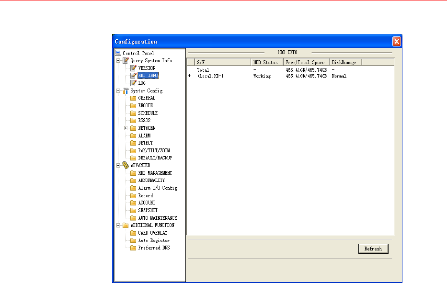
Task: Click the ADVANCED gears icon
Action: (126, 165)
